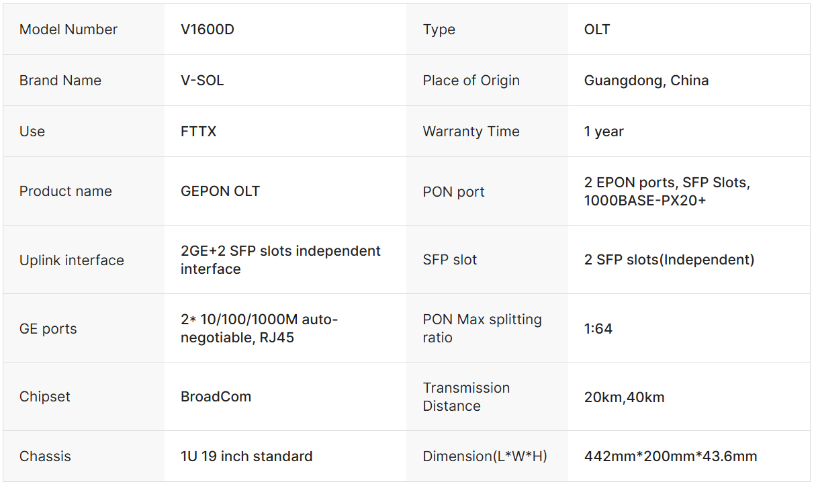
Task: Select the 20km,40km transmission distance value
Action: (x=624, y=397)
